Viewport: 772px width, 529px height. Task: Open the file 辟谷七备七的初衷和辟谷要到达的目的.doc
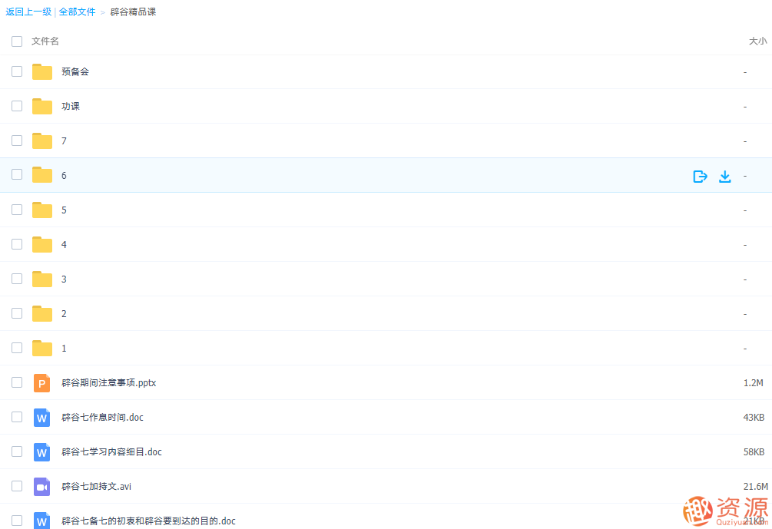click(x=148, y=521)
